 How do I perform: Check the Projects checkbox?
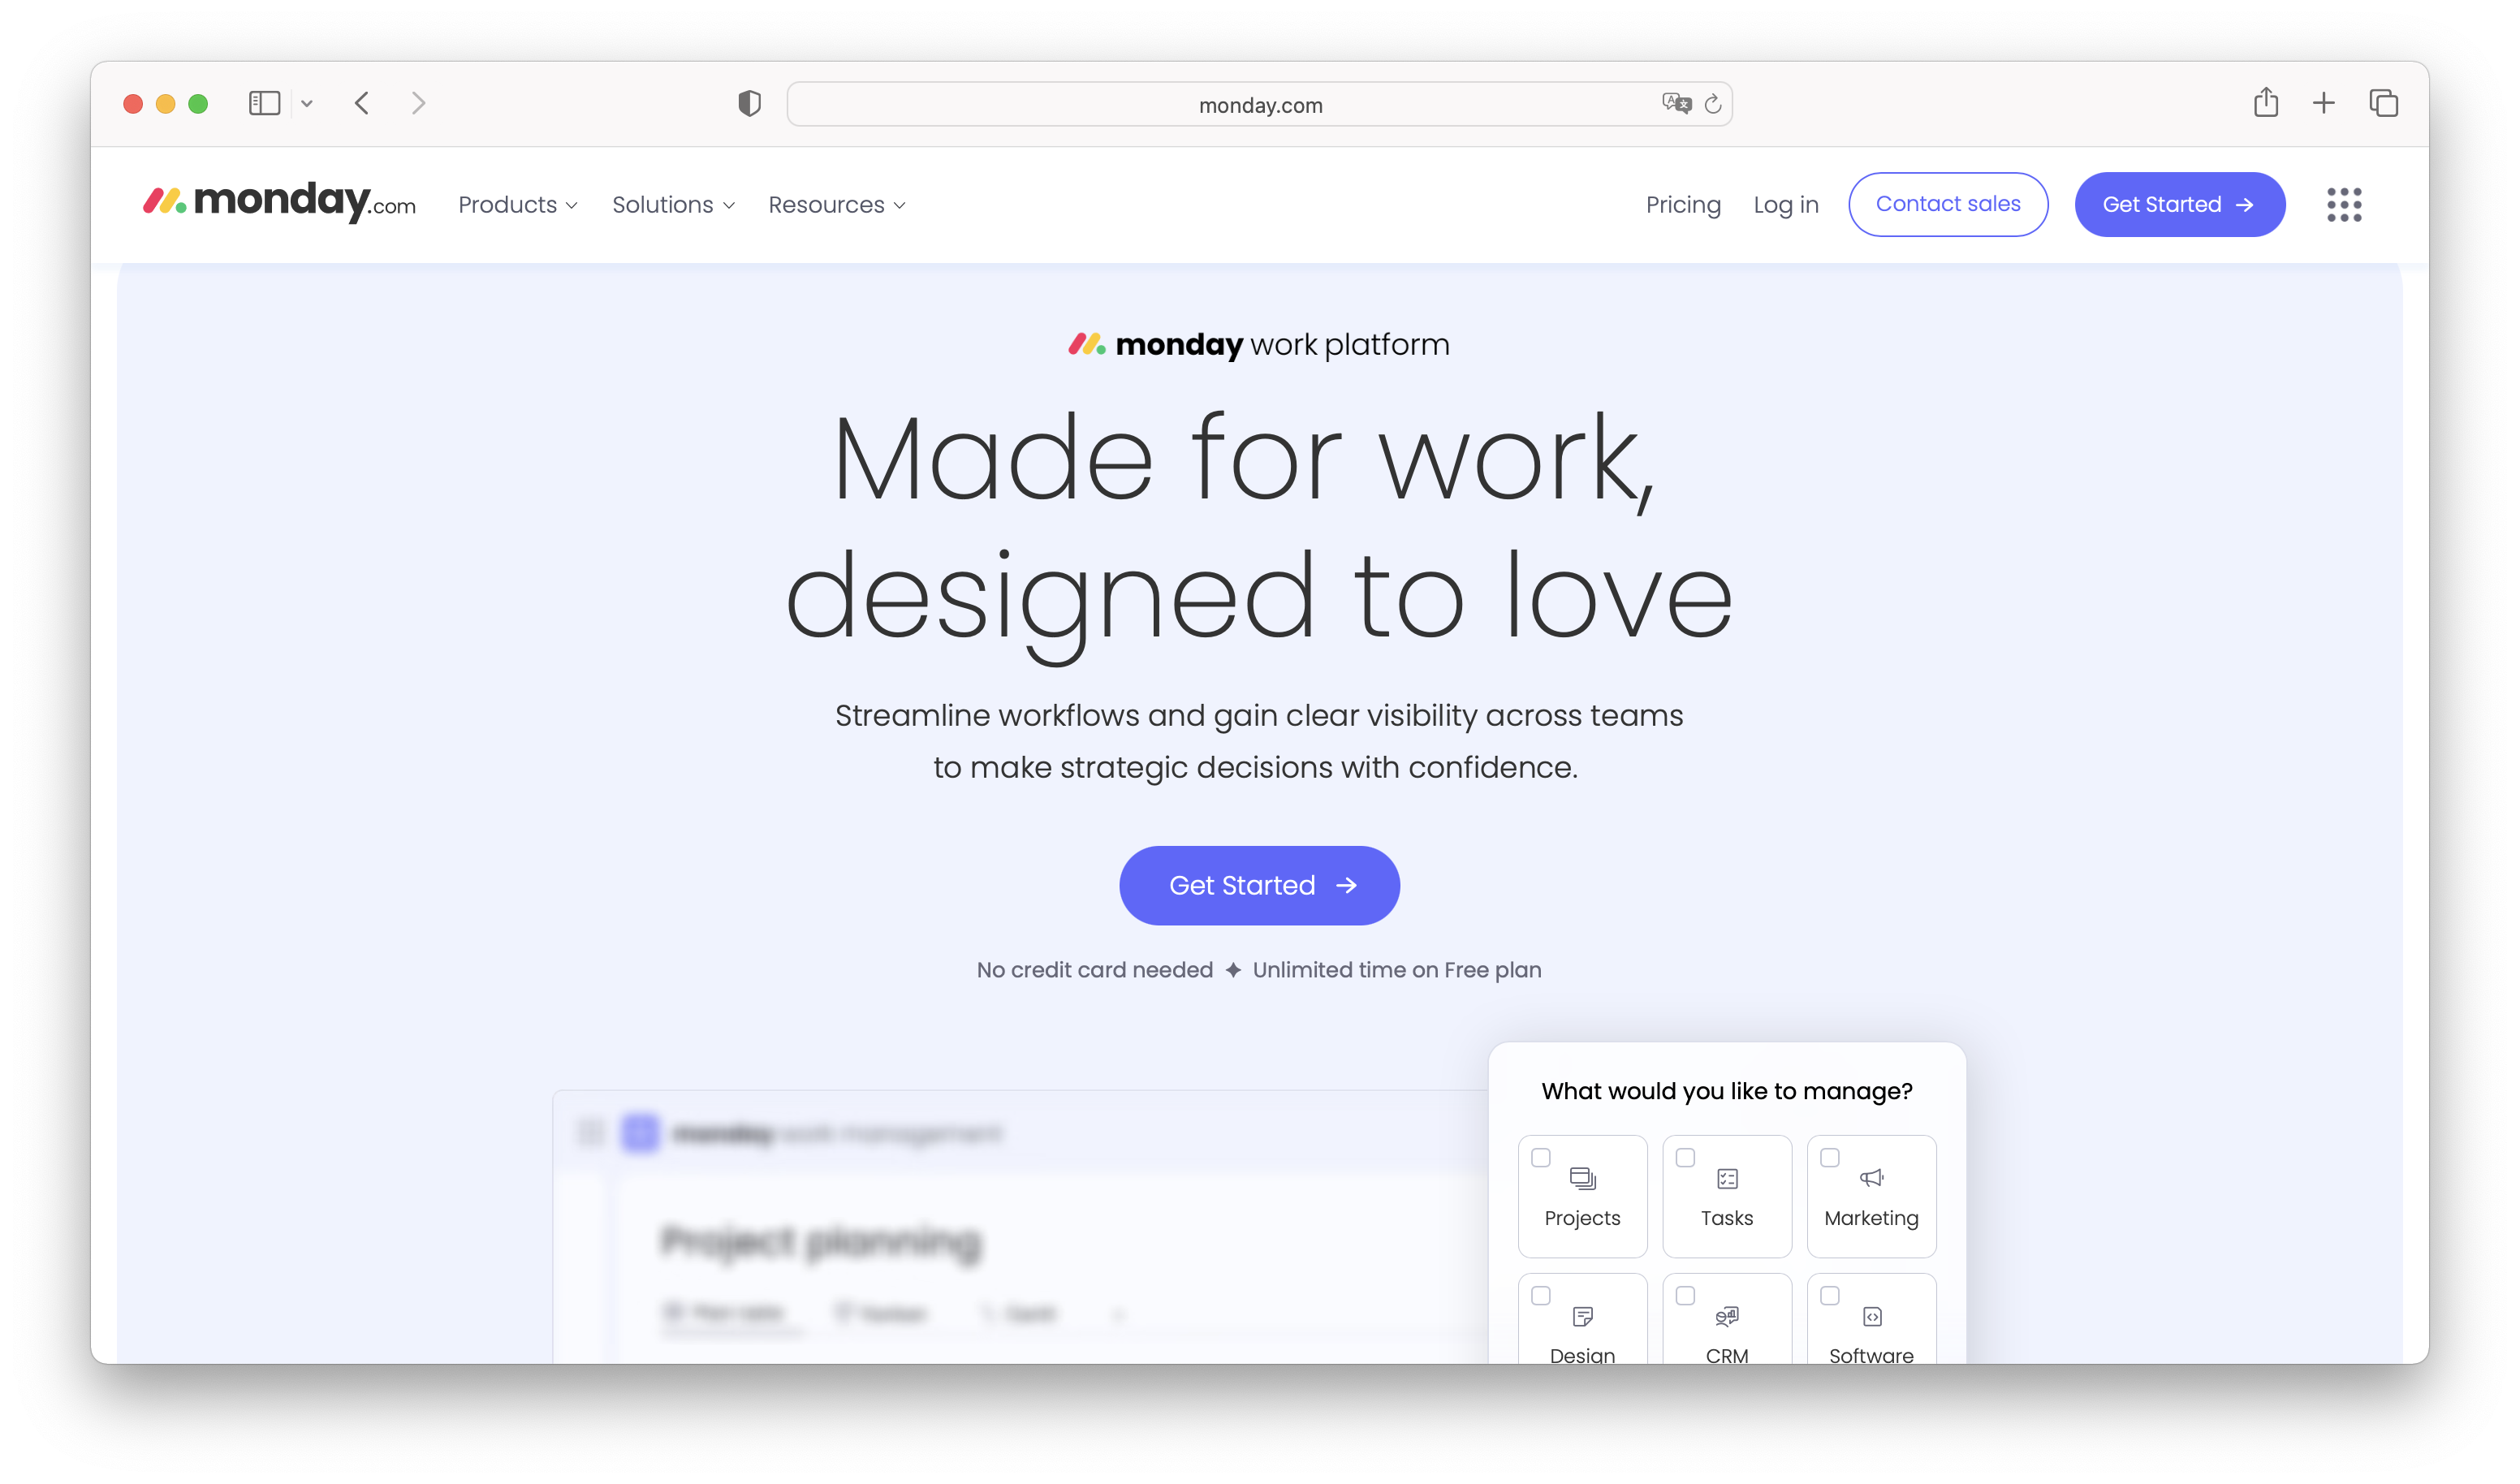tap(1541, 1157)
